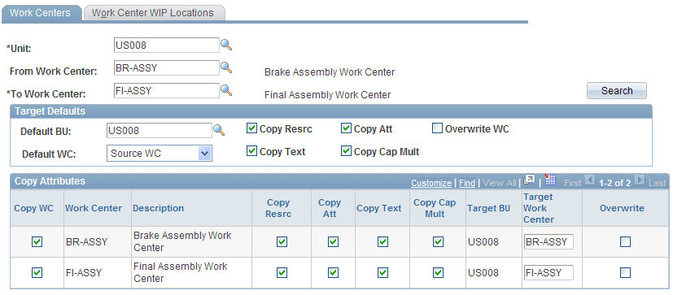Open lookup for To Work Center

(x=226, y=90)
